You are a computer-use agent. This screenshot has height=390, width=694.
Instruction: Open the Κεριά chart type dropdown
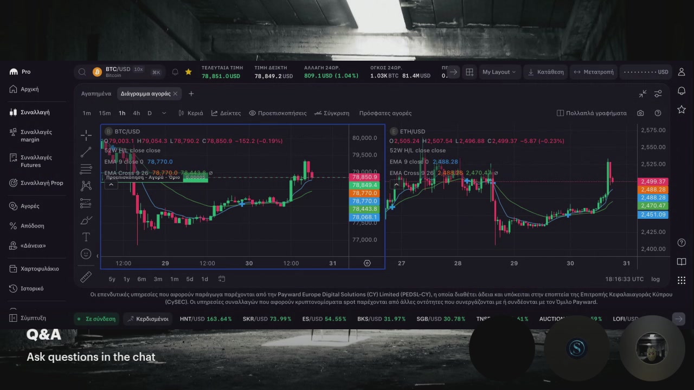coord(190,113)
